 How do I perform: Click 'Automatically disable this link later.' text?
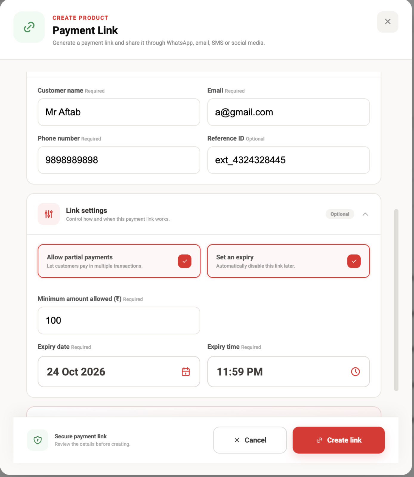click(255, 266)
